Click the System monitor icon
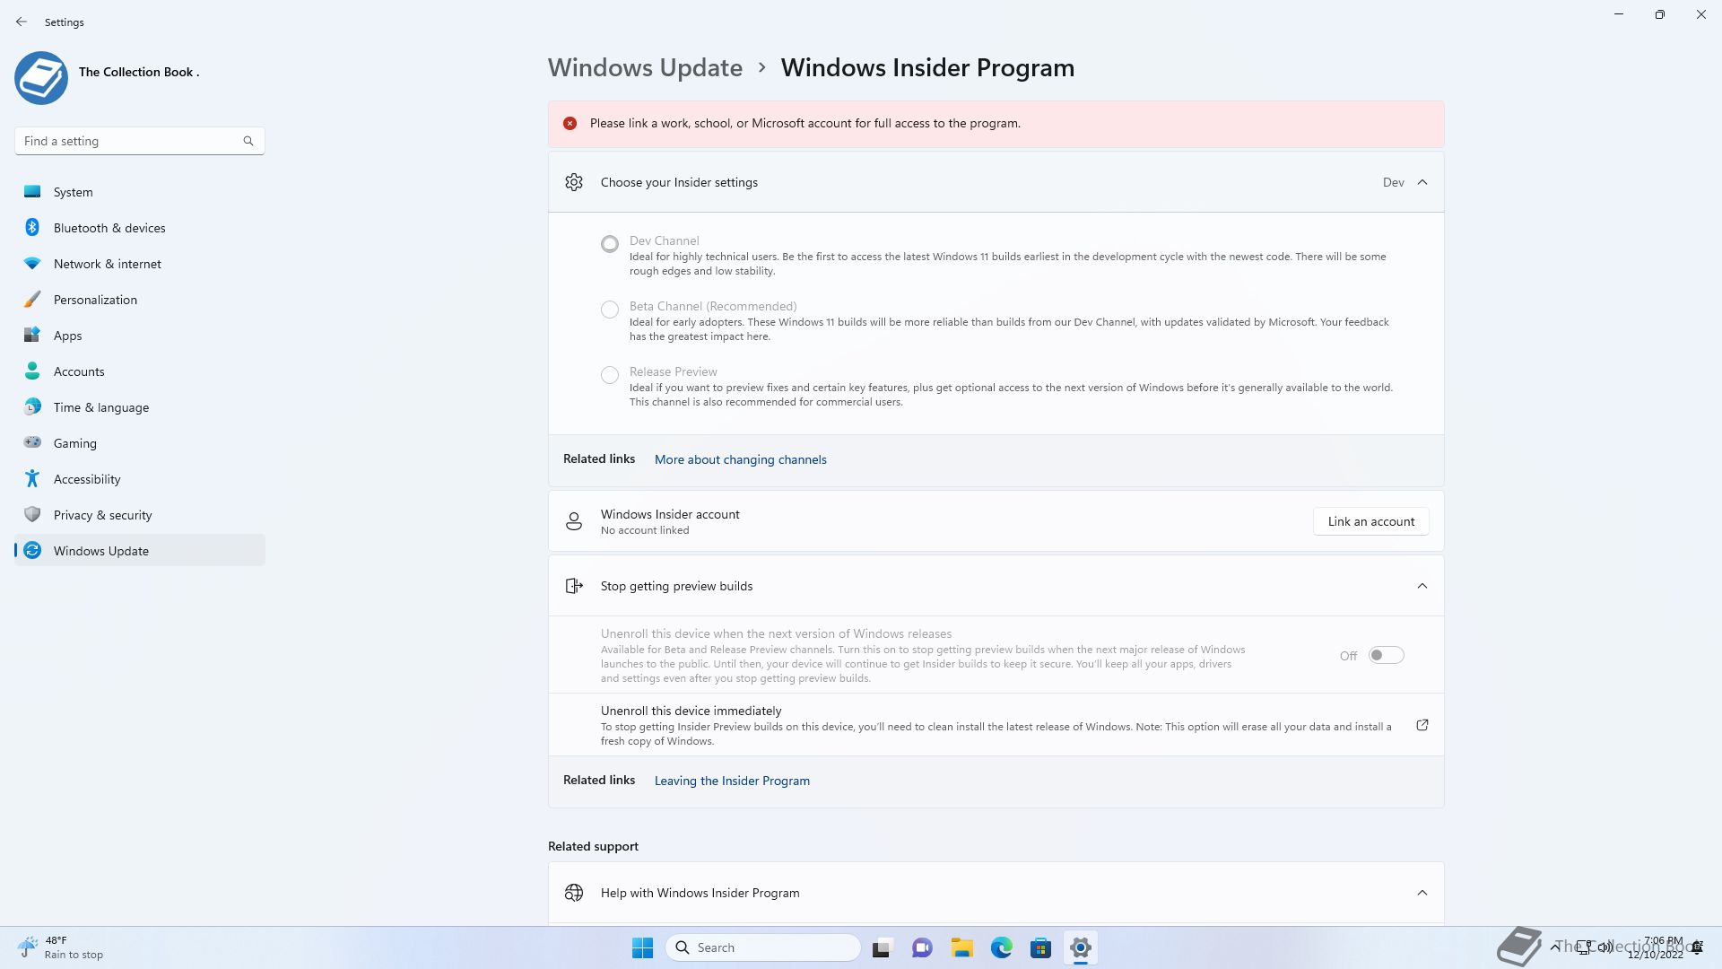 32,191
